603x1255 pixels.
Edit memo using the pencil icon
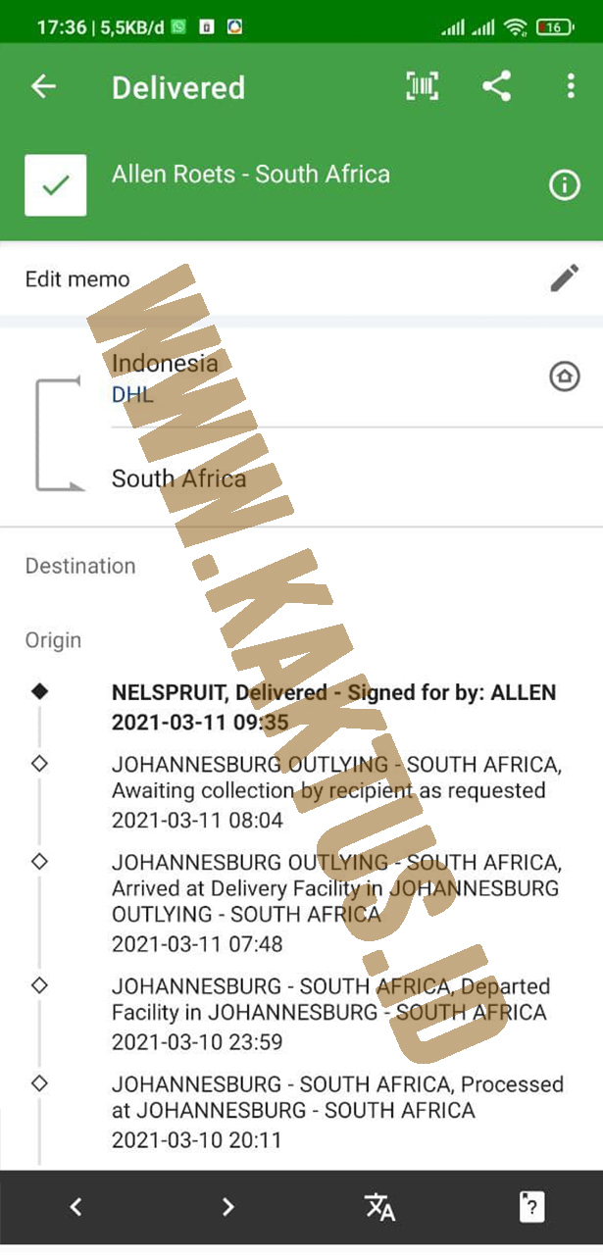[565, 278]
